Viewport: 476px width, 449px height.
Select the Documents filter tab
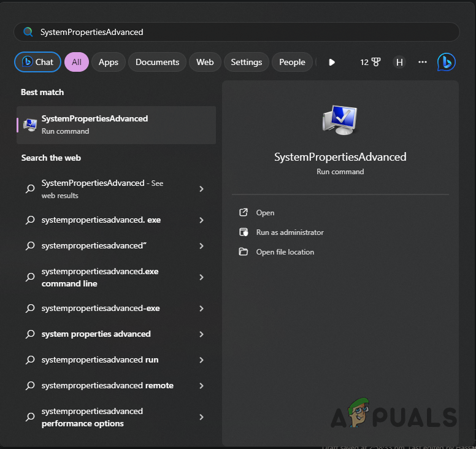(x=157, y=62)
